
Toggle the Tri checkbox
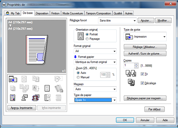142,74
